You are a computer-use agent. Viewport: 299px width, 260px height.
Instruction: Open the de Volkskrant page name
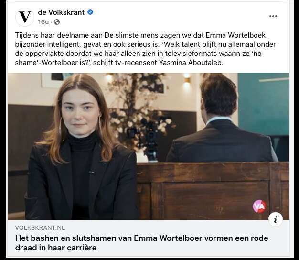(x=61, y=12)
